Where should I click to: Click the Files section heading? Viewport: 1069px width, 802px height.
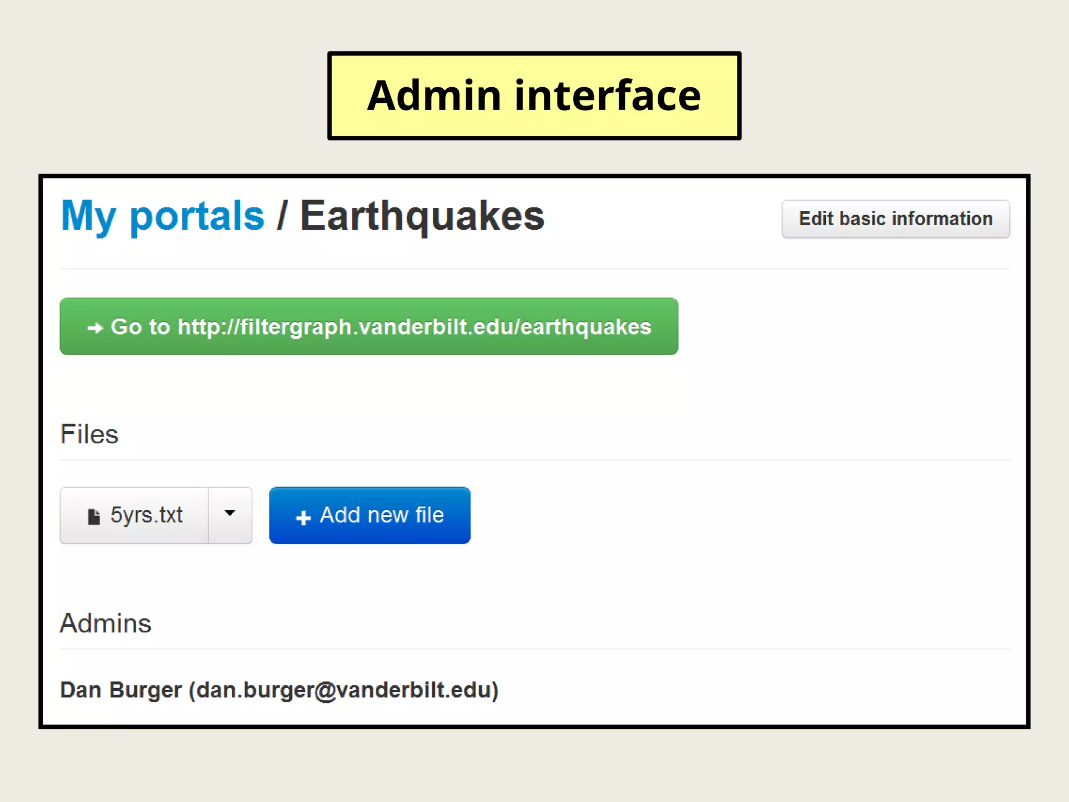89,434
